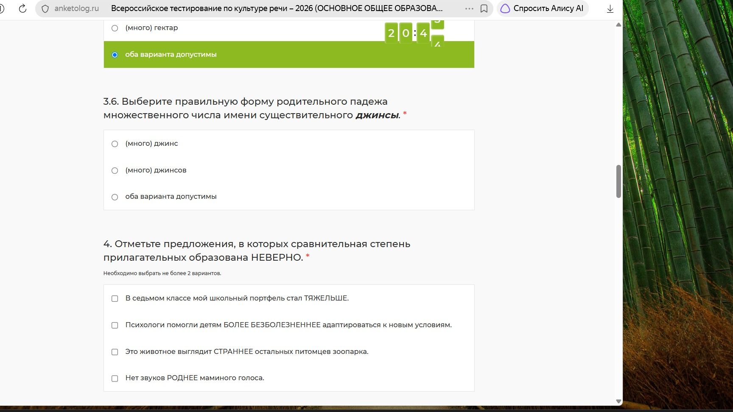Select 'оба варианта допустимы' for question 3.6
Image resolution: width=733 pixels, height=412 pixels.
pyautogui.click(x=115, y=197)
